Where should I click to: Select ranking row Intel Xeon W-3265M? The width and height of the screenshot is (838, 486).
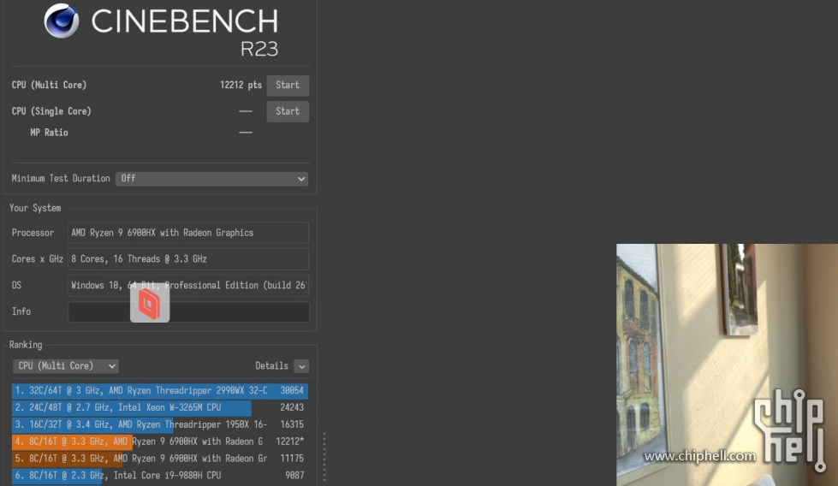click(160, 407)
